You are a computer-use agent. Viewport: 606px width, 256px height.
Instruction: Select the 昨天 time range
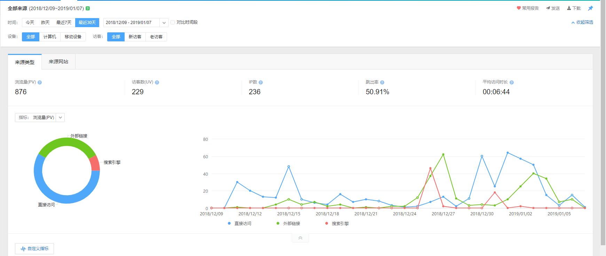45,23
